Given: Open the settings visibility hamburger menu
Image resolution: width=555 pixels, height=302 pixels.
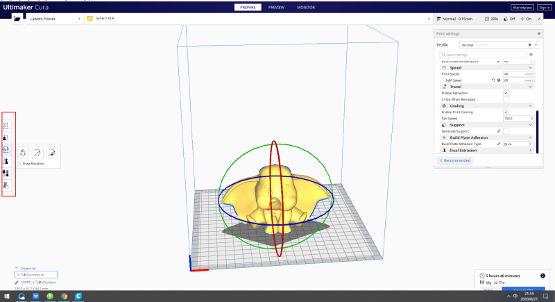Looking at the screenshot, I should [531, 55].
